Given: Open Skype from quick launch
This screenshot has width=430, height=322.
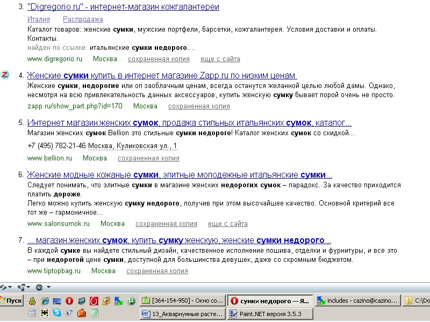Looking at the screenshot, I should pyautogui.click(x=57, y=312).
